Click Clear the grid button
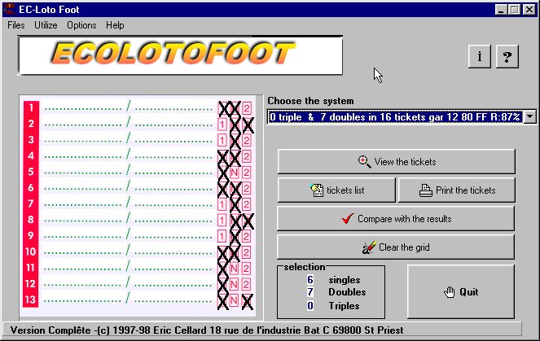 396,247
